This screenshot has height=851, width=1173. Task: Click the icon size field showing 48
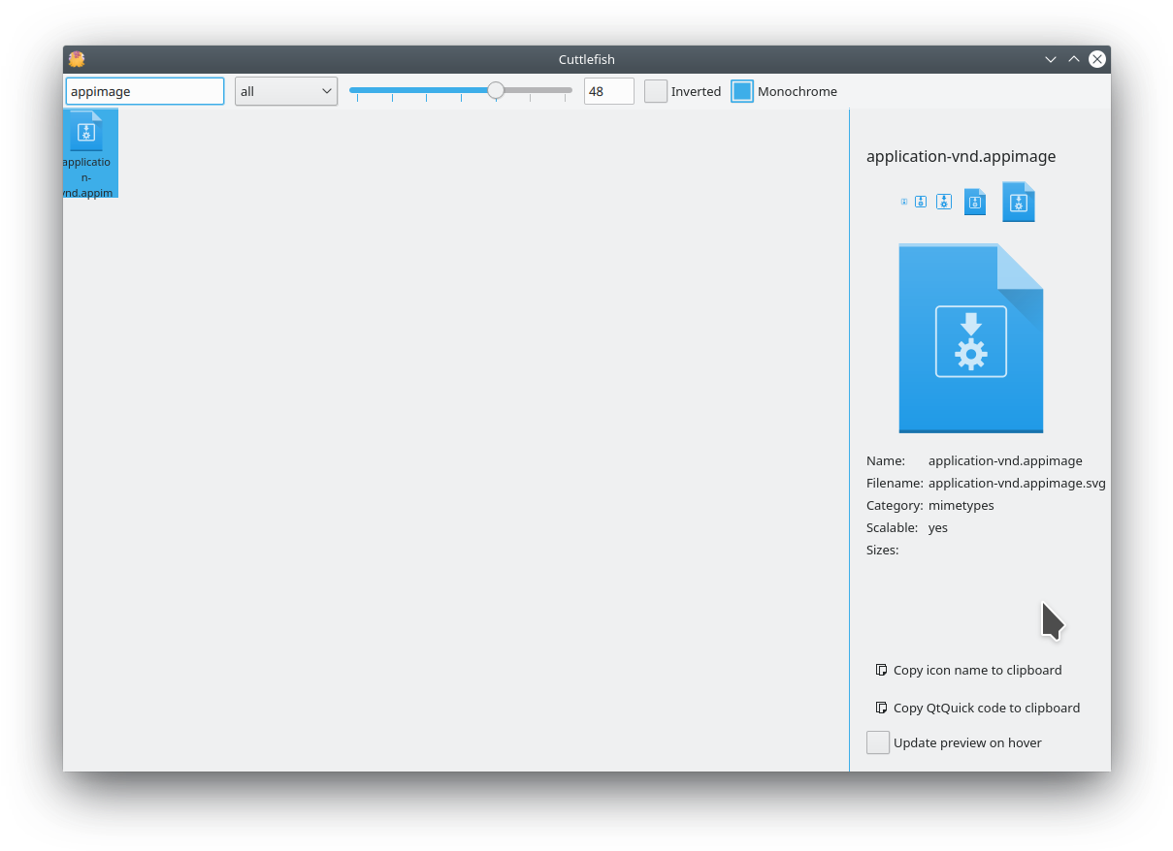point(608,91)
